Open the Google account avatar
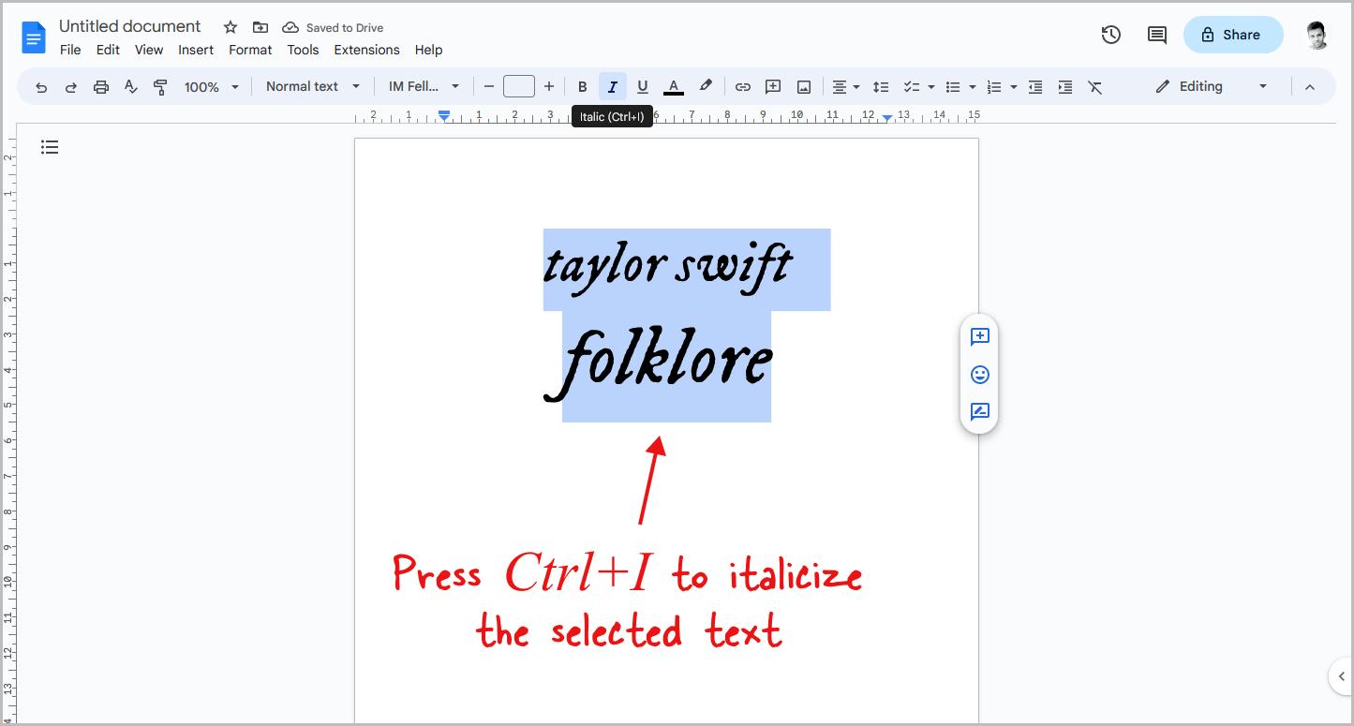1354x726 pixels. 1317,36
